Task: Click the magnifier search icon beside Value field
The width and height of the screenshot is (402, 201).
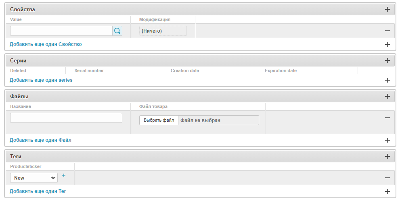Action: tap(117, 31)
